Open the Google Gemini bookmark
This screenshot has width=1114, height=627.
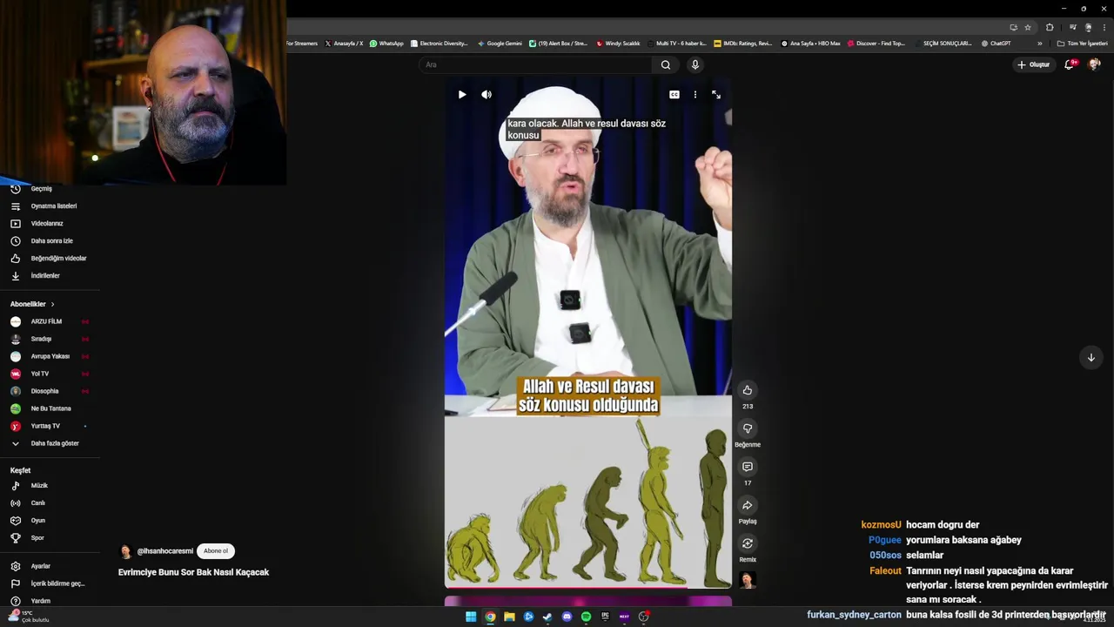coord(500,44)
